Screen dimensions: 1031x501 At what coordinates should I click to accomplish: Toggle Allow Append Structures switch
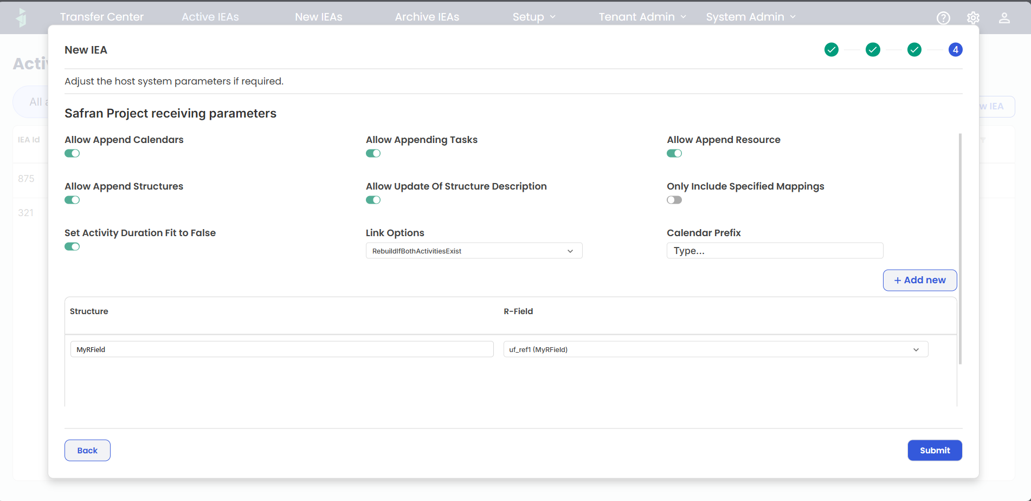(72, 200)
